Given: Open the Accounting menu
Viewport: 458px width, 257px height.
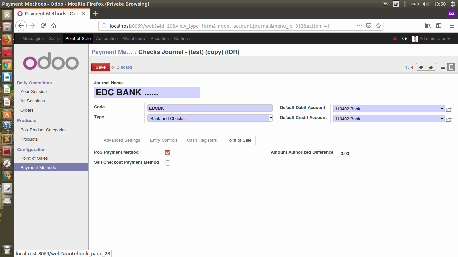Looking at the screenshot, I should [107, 39].
